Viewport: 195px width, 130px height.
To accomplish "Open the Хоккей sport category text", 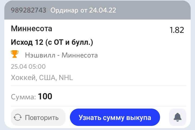I will (23, 78).
